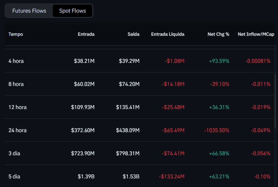Sort by the Net Inflow/MCap column
Screen dimensions: 278x187
[x=256, y=34]
